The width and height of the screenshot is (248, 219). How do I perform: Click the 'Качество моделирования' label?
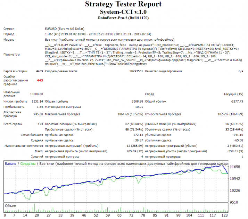tap(163, 71)
